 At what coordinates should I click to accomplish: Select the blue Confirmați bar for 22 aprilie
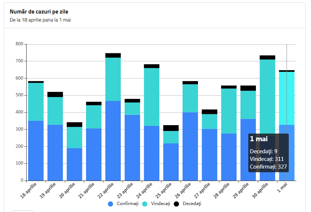point(113,140)
